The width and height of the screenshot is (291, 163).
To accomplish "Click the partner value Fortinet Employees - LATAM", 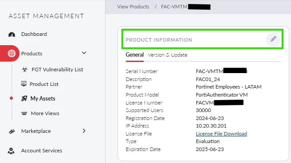I will 229,87.
